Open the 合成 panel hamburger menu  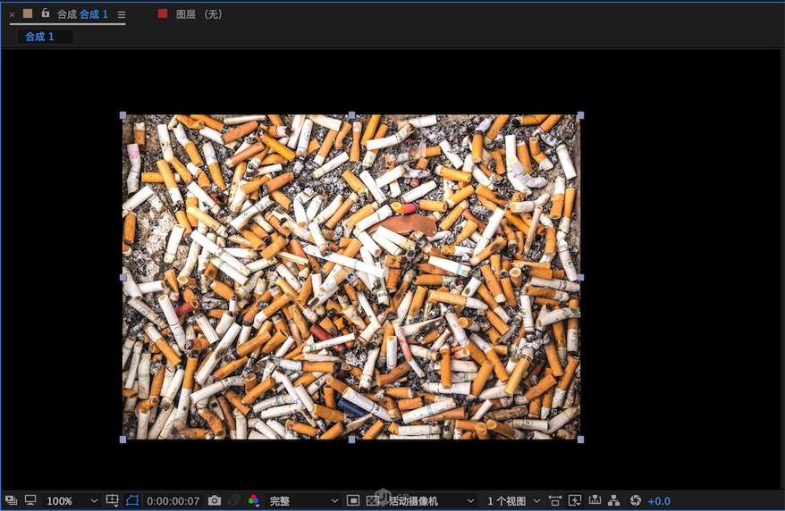coord(122,14)
